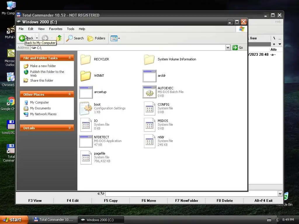
Task: Select the boot configuration settings icon
Action: point(86,108)
